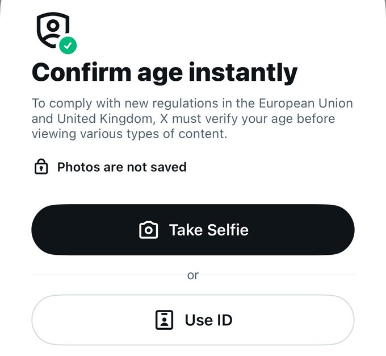The image size is (386, 356).
Task: Click the 'Photos are not saved' notice
Action: tap(121, 167)
